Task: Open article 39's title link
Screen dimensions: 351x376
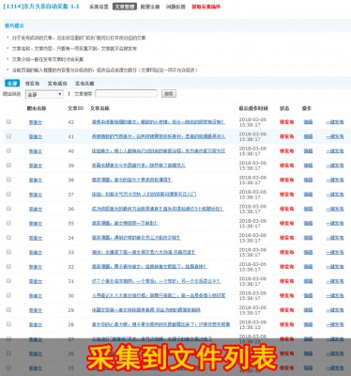Action: point(139,165)
